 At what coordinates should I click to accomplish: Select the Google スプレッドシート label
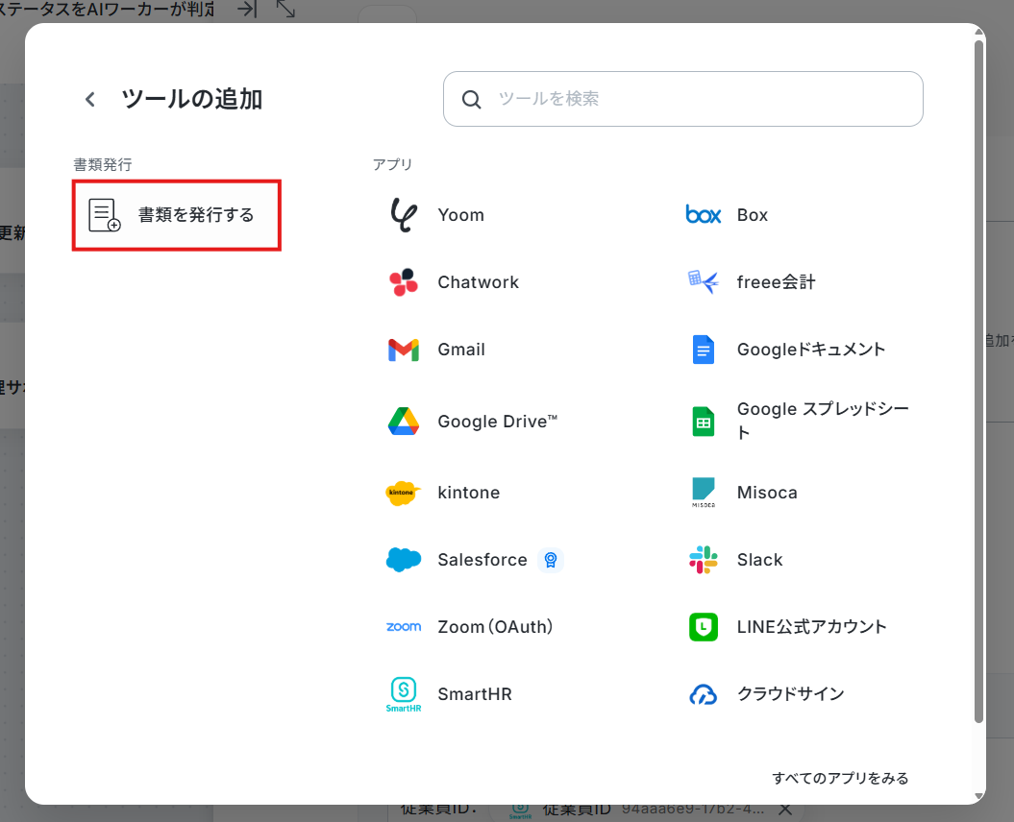point(823,421)
